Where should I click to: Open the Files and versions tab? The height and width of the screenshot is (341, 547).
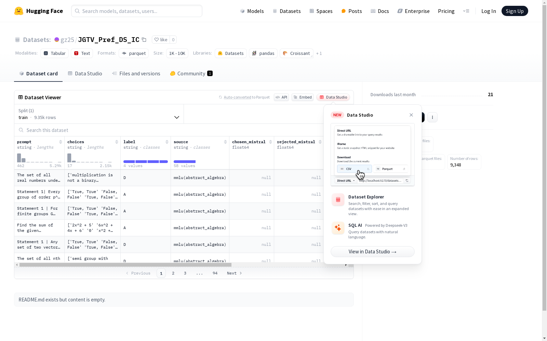tap(136, 74)
